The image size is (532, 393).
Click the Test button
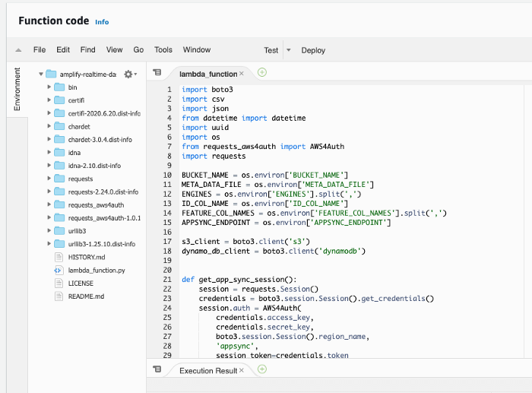point(271,50)
